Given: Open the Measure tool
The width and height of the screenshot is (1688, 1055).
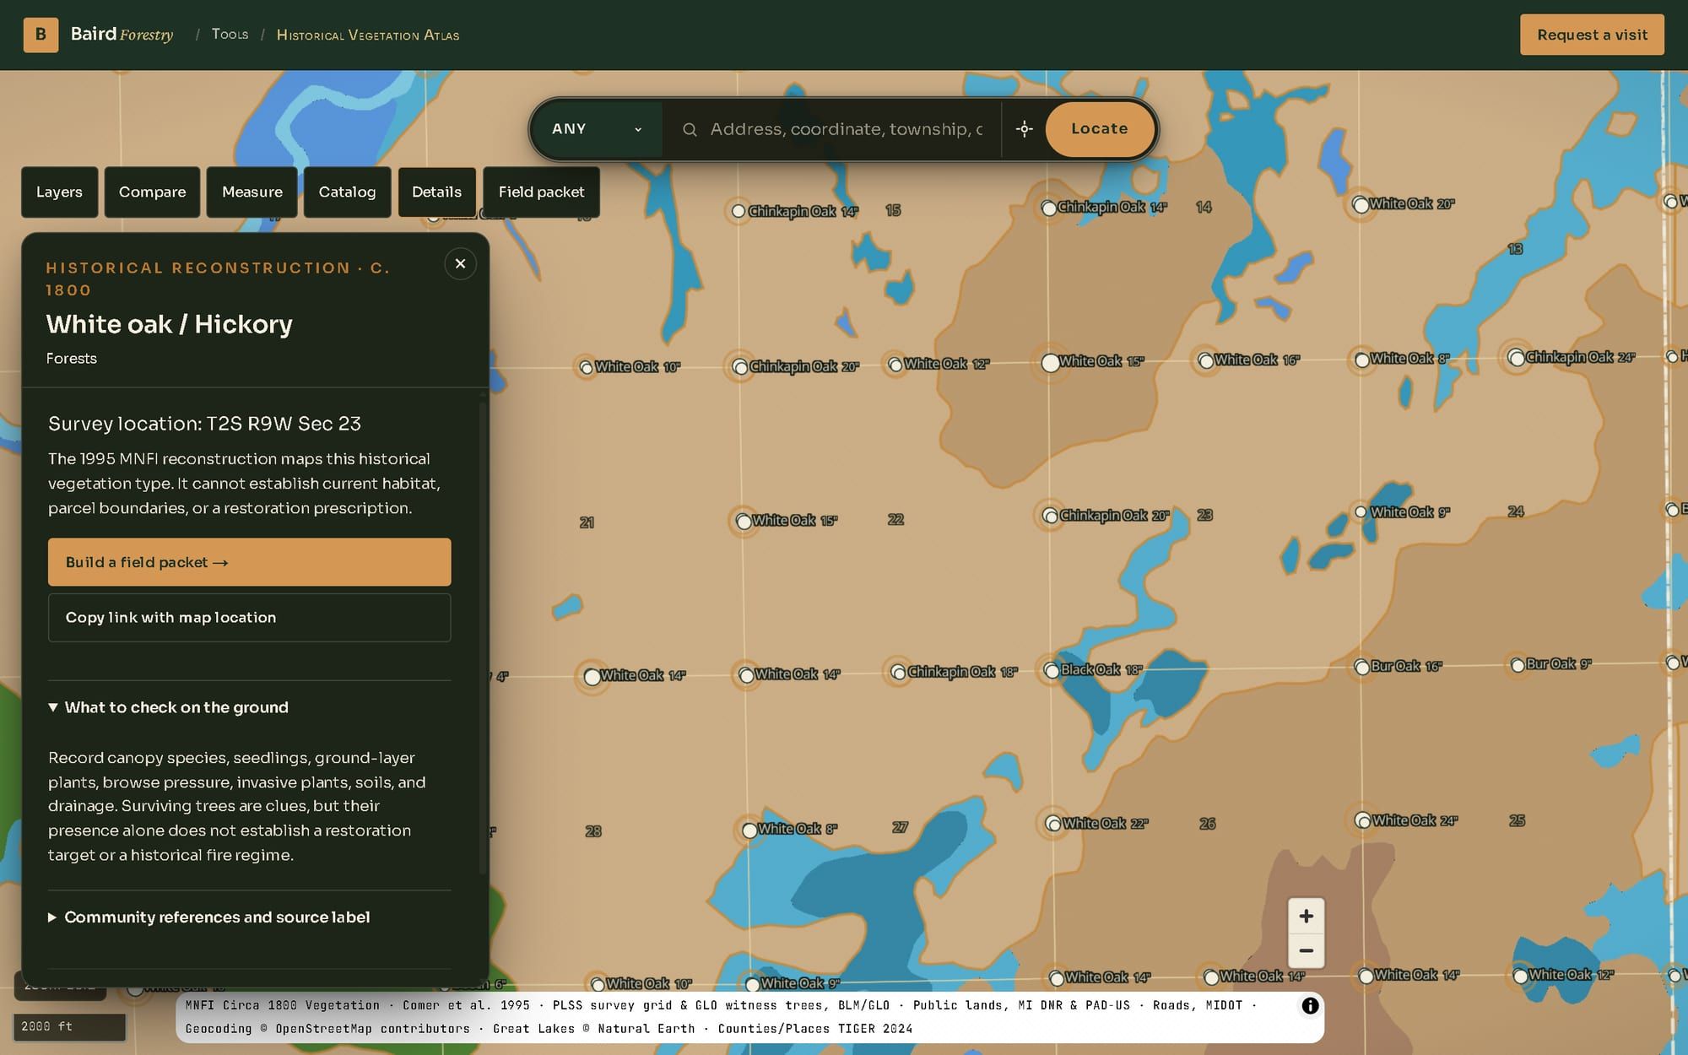Looking at the screenshot, I should coord(252,192).
